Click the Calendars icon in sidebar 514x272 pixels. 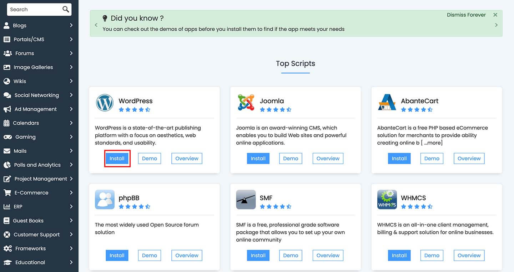click(x=6, y=123)
